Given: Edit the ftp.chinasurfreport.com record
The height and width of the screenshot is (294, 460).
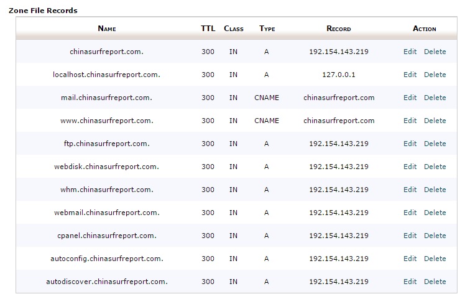Looking at the screenshot, I should point(410,144).
